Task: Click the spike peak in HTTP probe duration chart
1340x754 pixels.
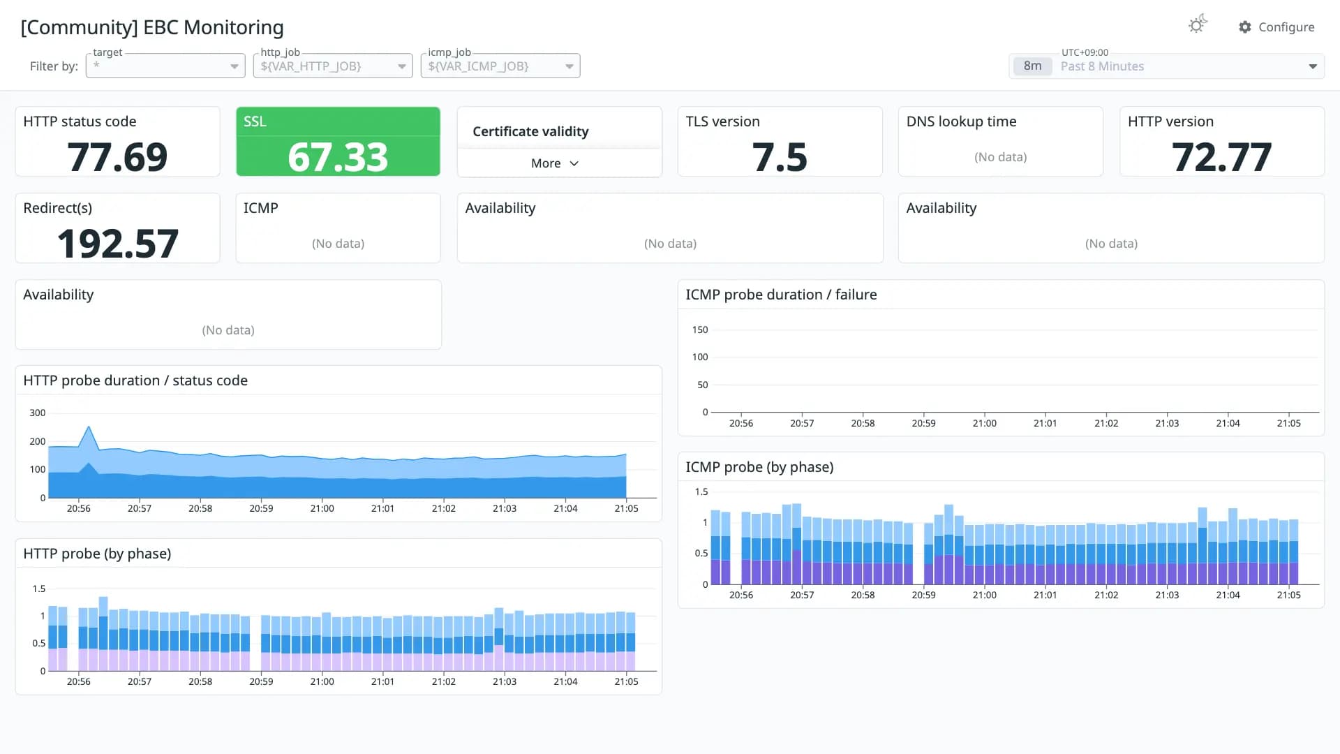Action: (89, 427)
